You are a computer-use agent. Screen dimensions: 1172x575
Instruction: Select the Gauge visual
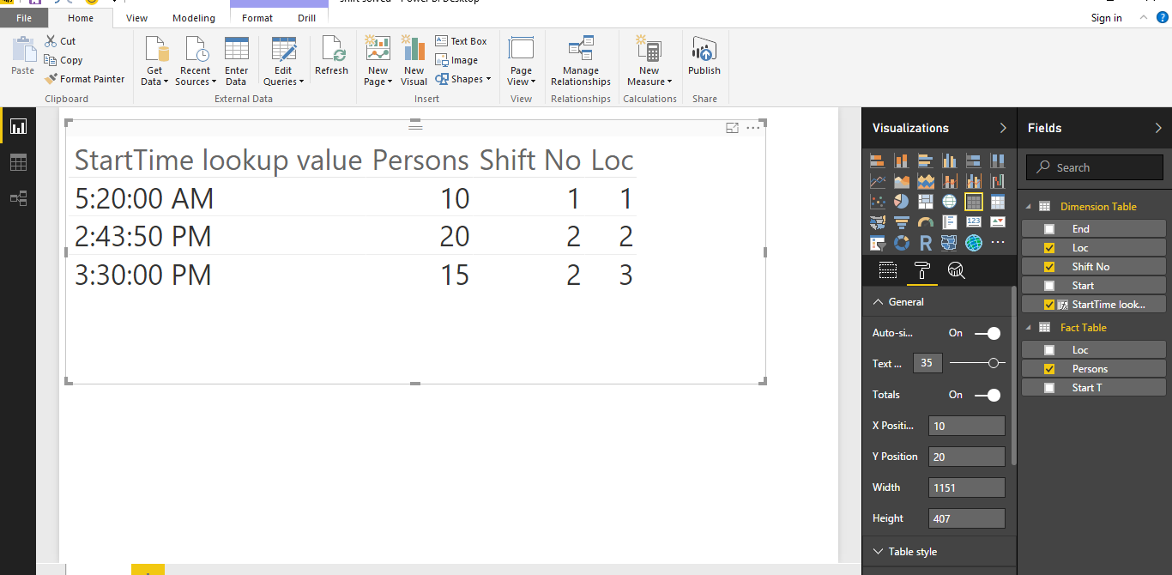(925, 222)
